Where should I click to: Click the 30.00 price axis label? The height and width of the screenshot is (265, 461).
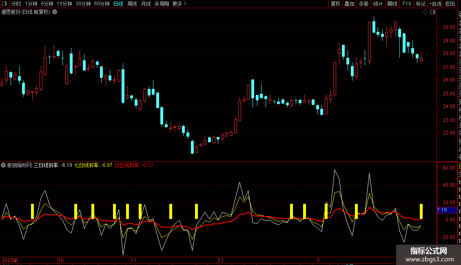(x=449, y=27)
